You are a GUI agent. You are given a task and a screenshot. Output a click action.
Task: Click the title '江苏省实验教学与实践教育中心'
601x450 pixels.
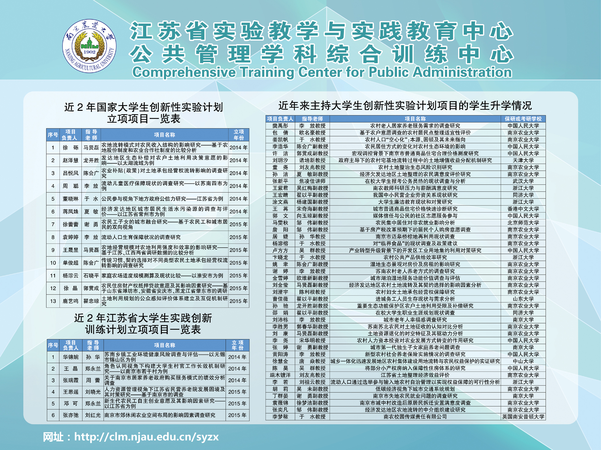[x=322, y=31]
